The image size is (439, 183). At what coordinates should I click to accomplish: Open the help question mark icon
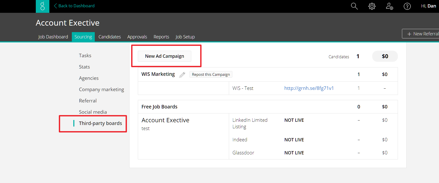[x=407, y=6]
